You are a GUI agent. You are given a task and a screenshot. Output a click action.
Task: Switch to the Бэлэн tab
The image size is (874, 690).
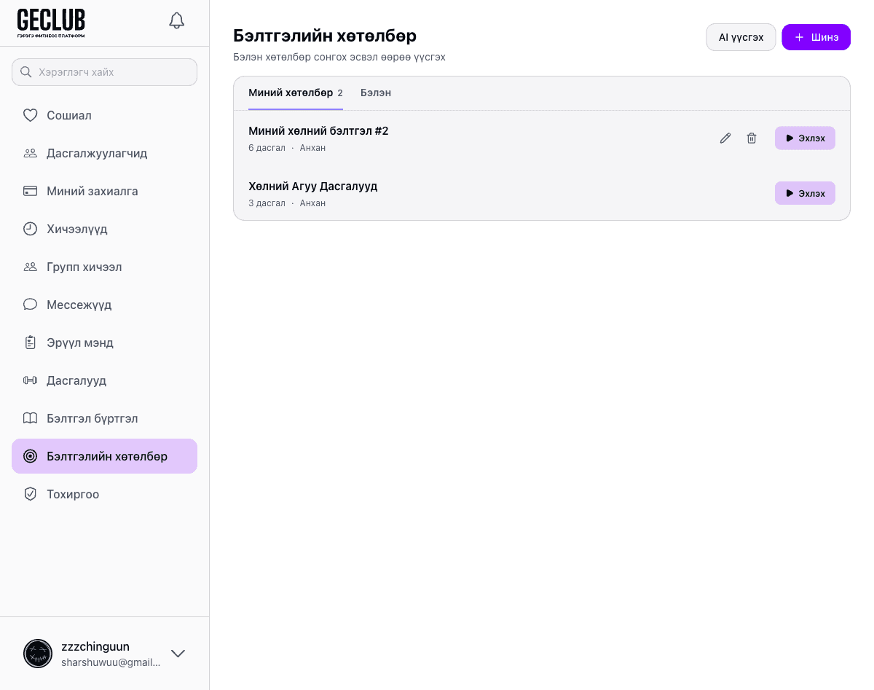[376, 93]
